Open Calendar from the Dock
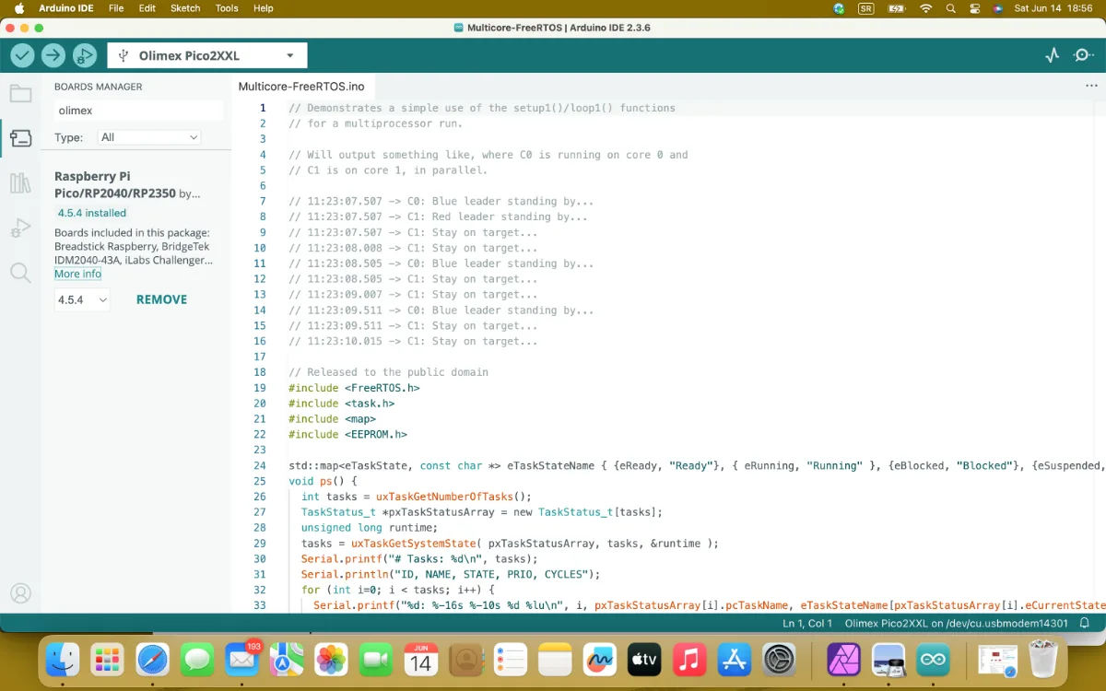This screenshot has width=1106, height=691. (421, 660)
